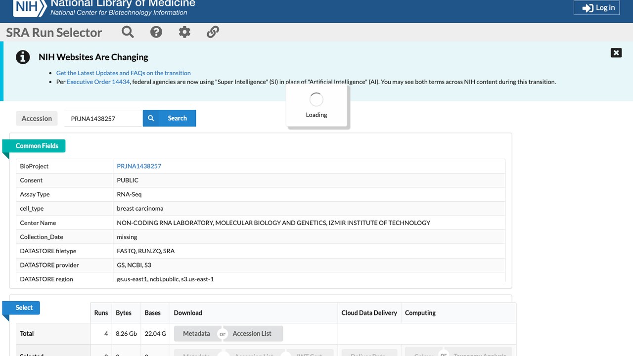
Task: Click the 'FASTQ, RUN.ZQ, SRA' filetype value
Action: coord(146,251)
